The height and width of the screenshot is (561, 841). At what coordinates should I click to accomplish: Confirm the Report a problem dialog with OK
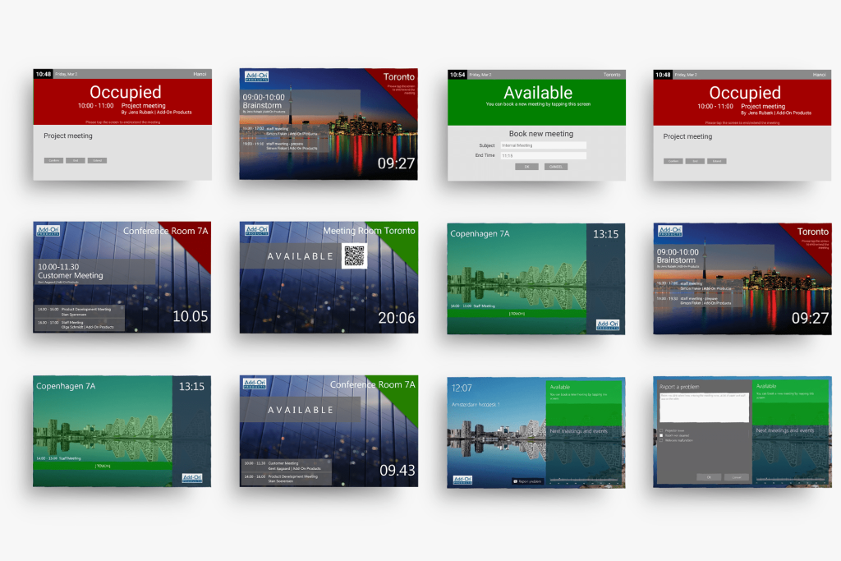point(708,477)
